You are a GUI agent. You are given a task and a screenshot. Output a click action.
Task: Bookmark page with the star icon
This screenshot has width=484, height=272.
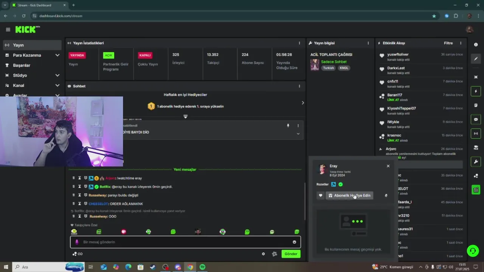click(x=434, y=16)
